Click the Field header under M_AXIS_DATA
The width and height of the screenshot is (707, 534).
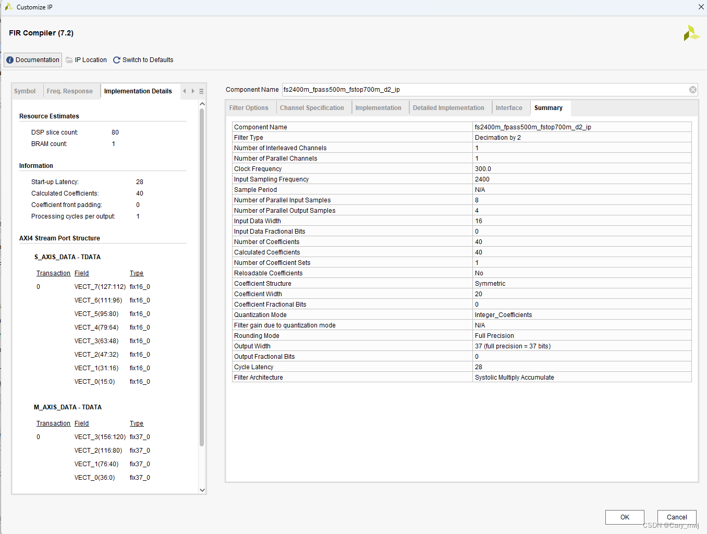click(81, 423)
